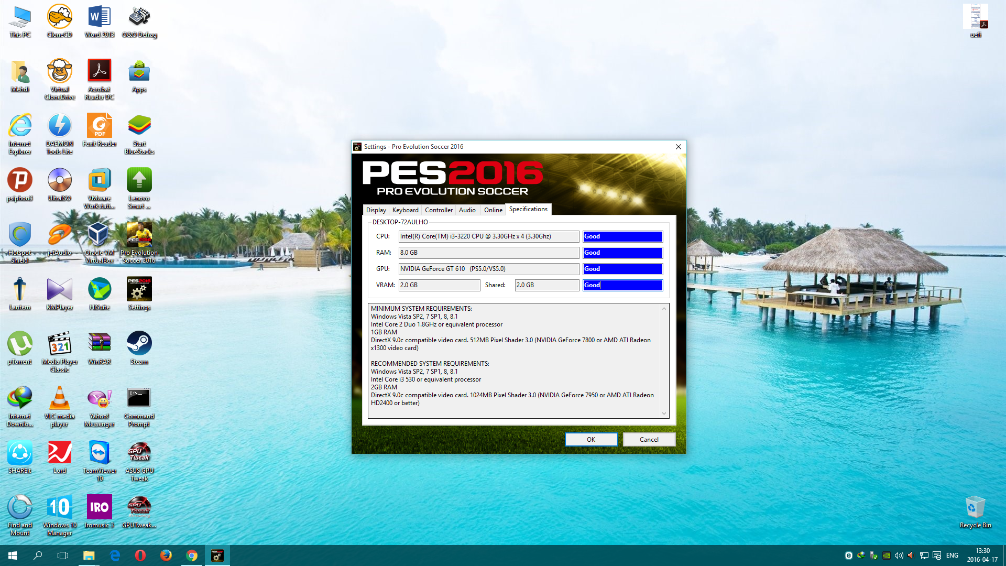
Task: Open the taskbar clock showing 13:30
Action: [982, 556]
